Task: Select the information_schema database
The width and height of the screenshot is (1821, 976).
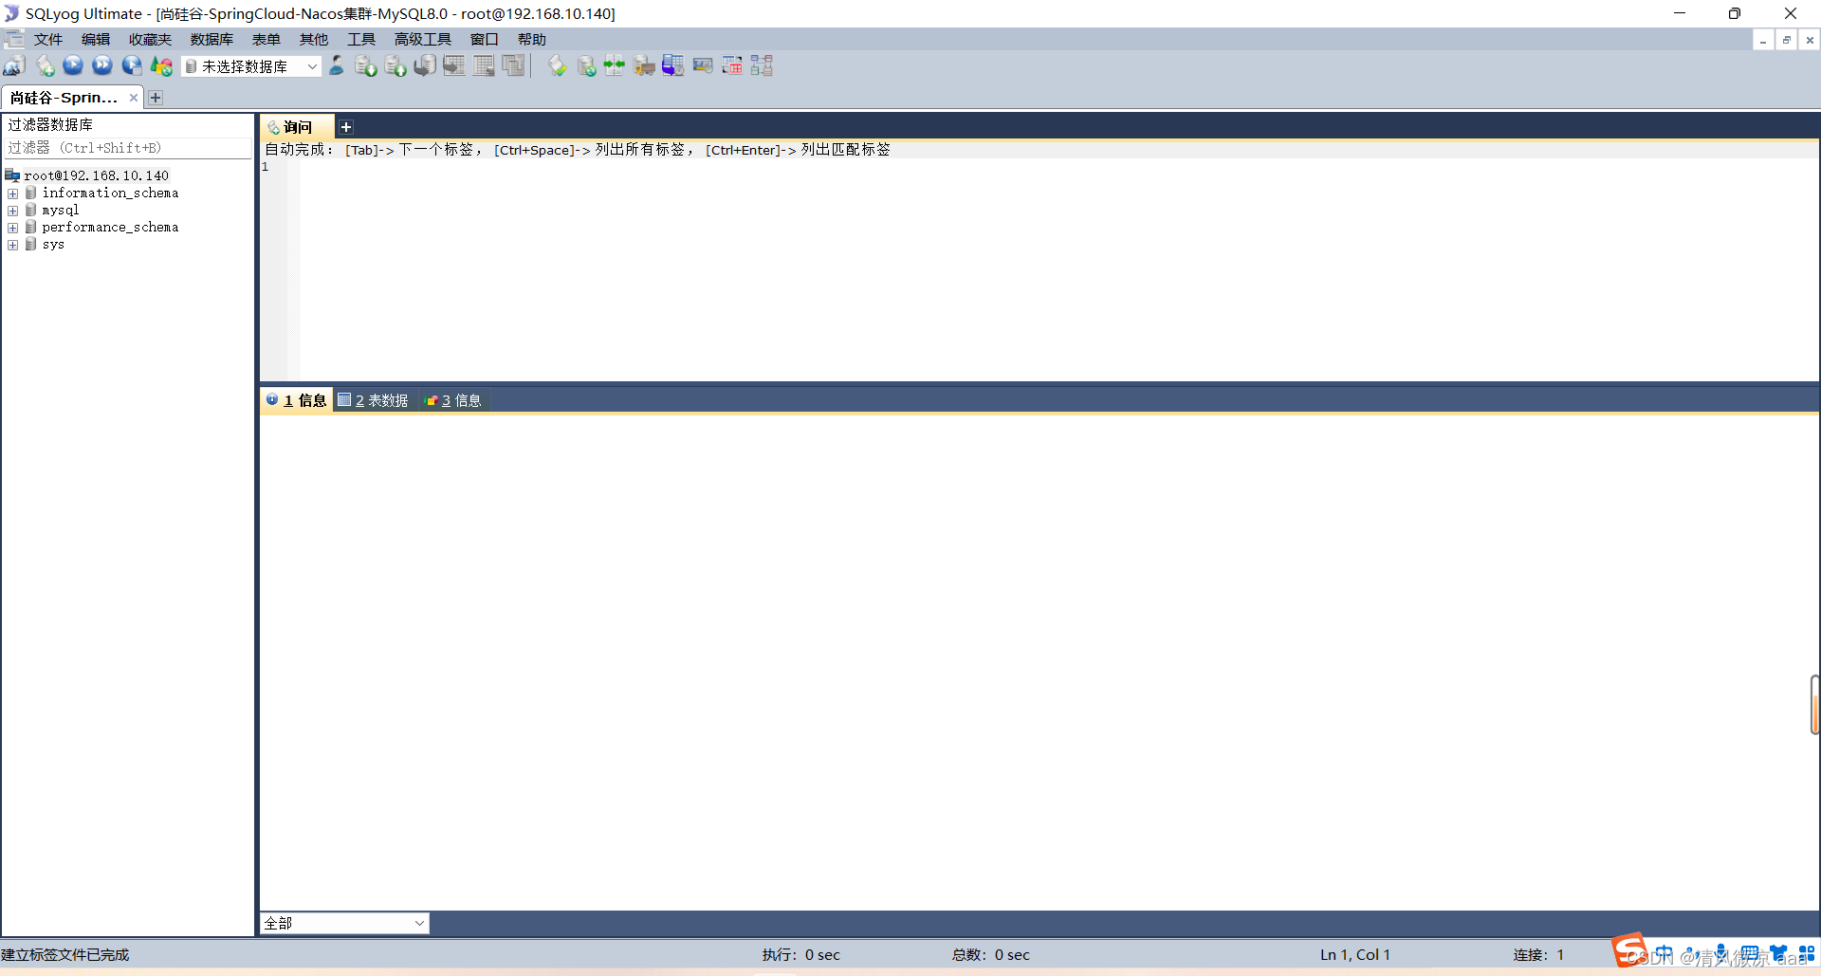Action: 110,193
